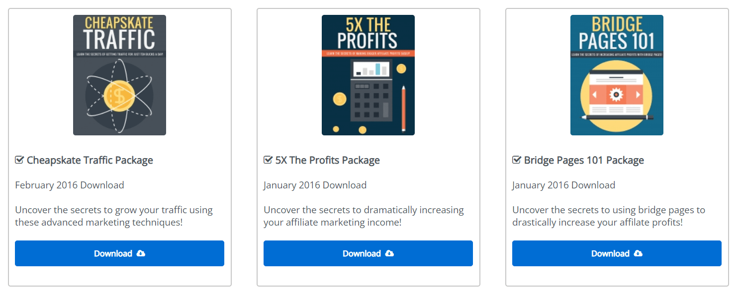
Task: Open the Bridge Pages 101 cover image
Action: pos(617,75)
